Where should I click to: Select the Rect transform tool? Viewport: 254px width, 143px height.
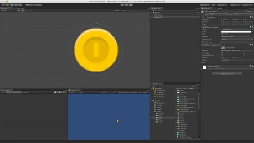(x=20, y=5)
